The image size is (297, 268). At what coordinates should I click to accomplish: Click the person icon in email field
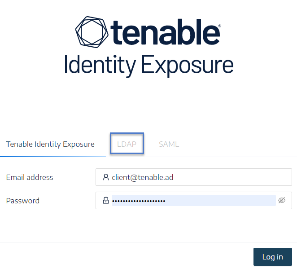pyautogui.click(x=106, y=177)
